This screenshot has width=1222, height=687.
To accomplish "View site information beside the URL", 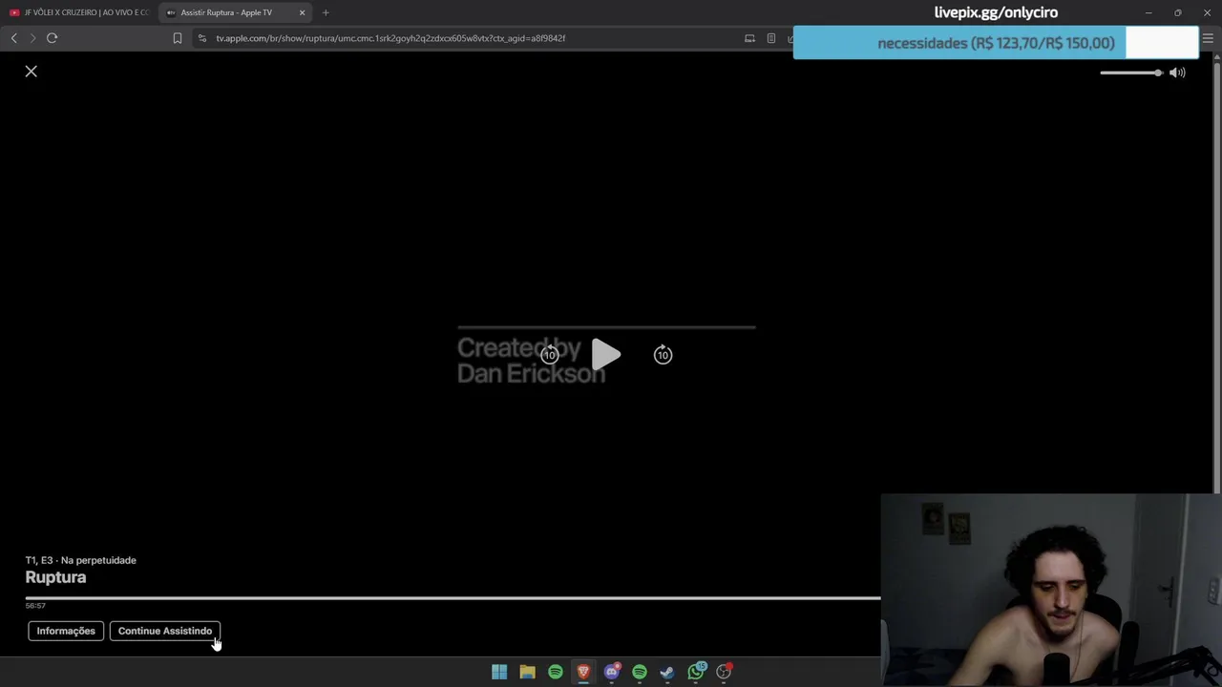I will click(201, 38).
